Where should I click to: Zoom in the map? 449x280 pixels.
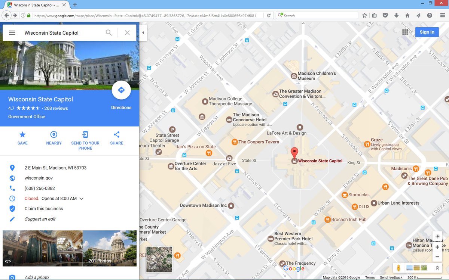tap(437, 247)
